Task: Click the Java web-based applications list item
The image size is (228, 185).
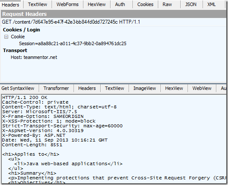Action: pos(68,164)
